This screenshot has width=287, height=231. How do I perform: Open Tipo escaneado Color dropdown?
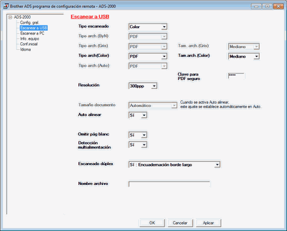click(x=148, y=27)
